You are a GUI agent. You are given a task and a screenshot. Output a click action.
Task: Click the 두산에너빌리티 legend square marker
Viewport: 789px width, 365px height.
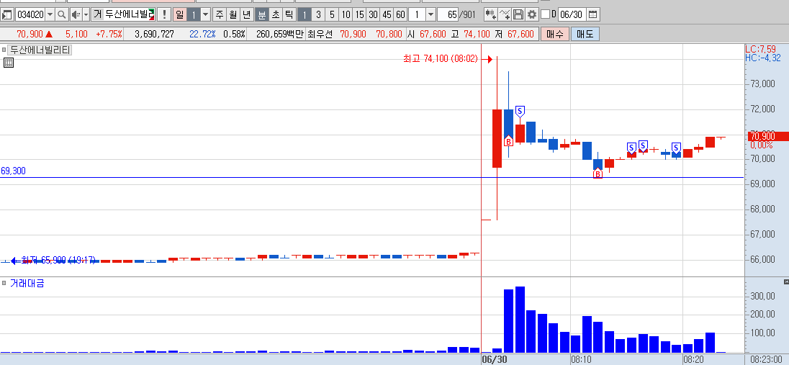point(4,50)
